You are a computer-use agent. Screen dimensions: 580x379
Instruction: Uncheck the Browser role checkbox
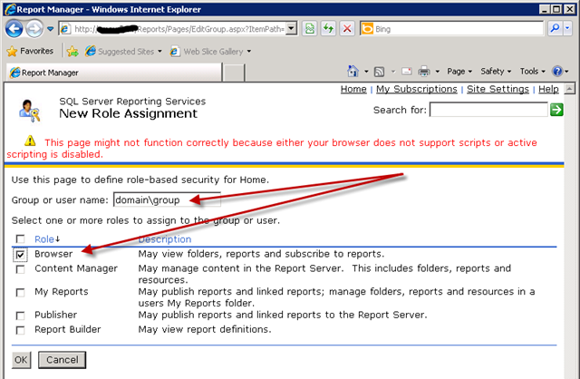(x=20, y=255)
